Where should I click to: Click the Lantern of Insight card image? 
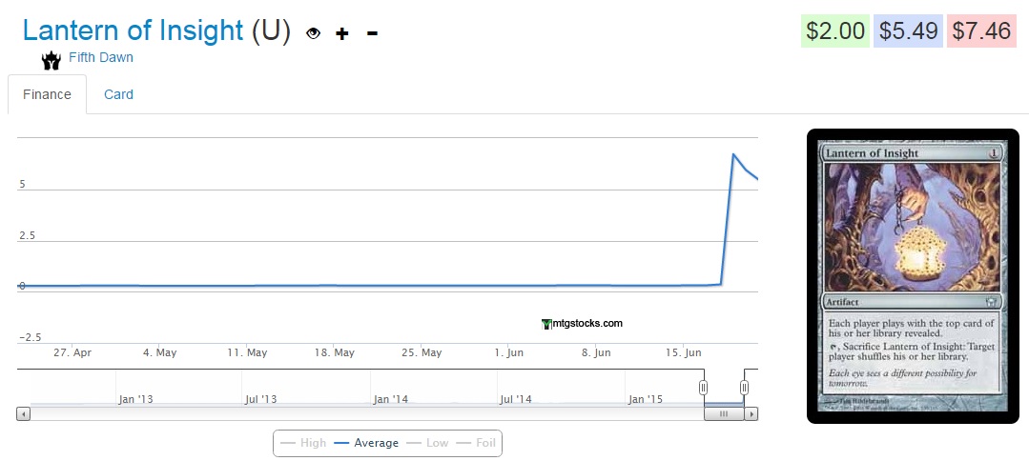[912, 275]
